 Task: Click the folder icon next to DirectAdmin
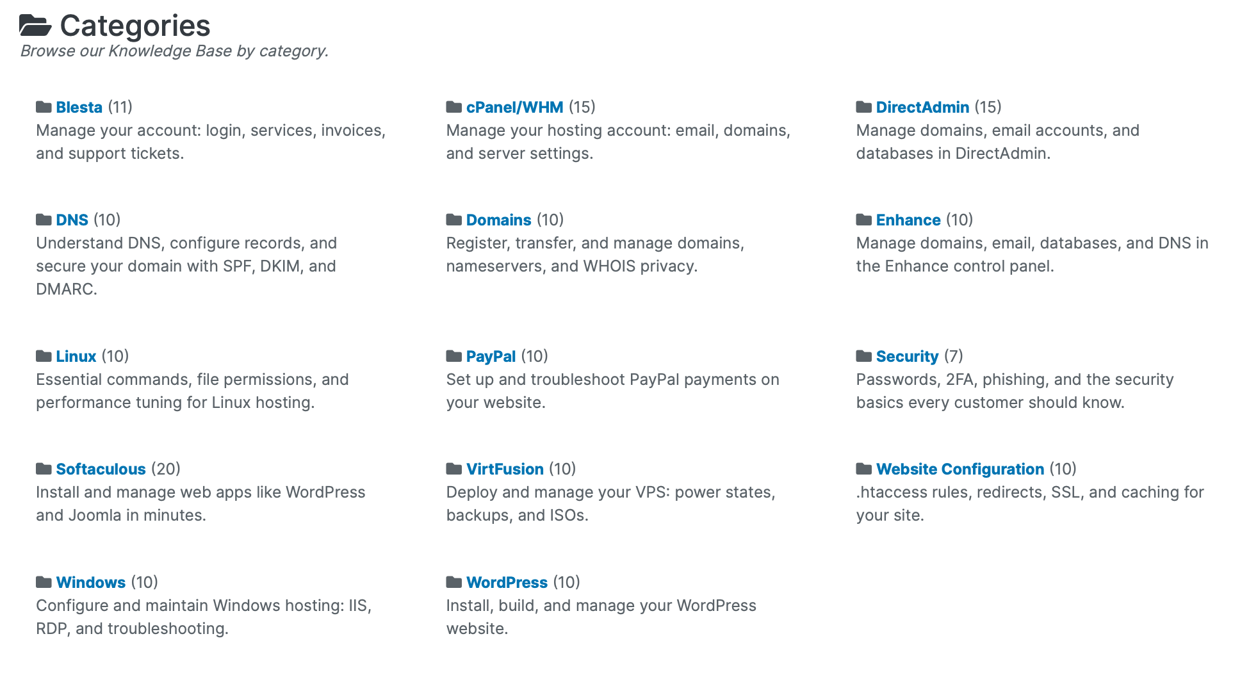point(864,107)
